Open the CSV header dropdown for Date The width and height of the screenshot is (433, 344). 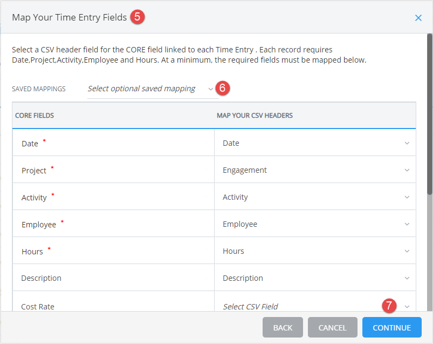click(x=315, y=143)
